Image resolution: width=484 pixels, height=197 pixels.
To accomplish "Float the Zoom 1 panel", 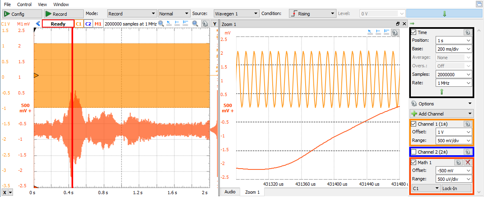I will click(x=398, y=24).
